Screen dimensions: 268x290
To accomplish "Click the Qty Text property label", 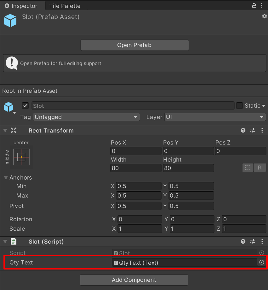I will [21, 263].
